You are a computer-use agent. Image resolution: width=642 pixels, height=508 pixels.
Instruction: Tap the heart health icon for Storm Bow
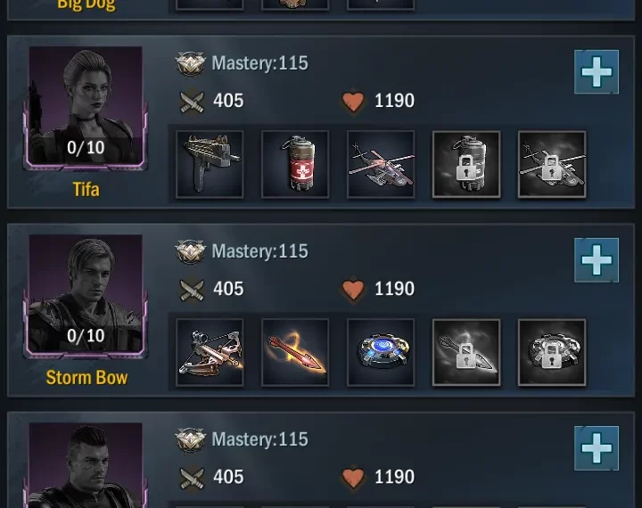tap(353, 289)
